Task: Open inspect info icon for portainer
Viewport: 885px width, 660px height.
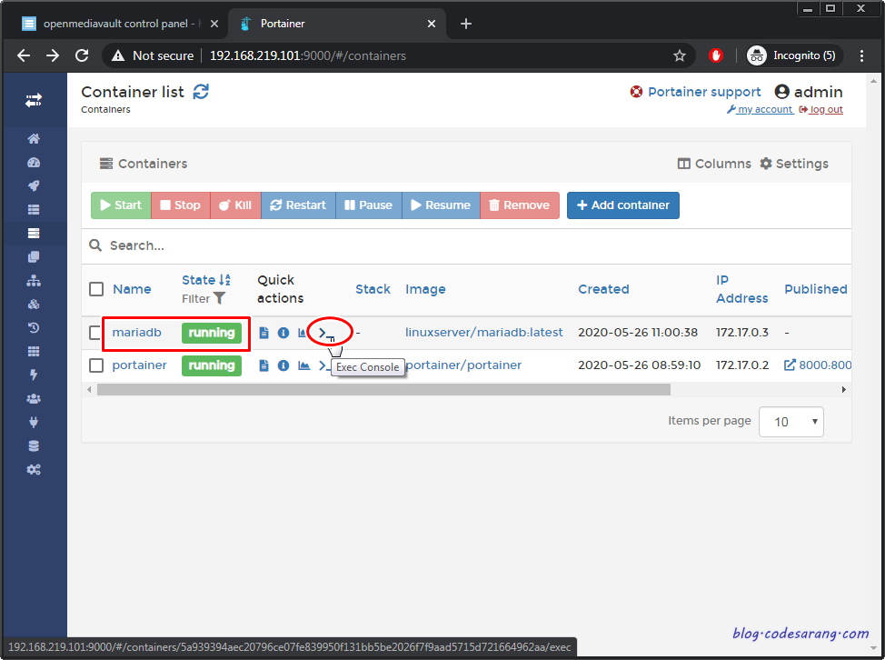Action: (283, 365)
